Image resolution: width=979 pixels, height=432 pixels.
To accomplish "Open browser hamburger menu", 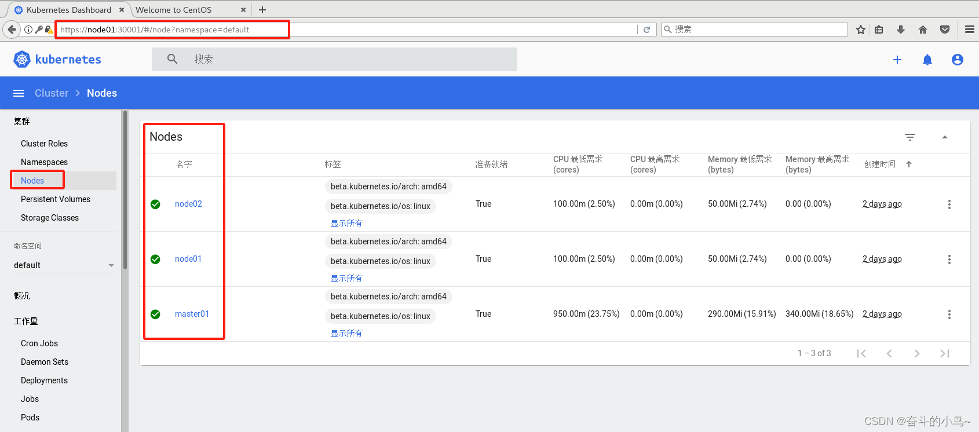I will [970, 30].
